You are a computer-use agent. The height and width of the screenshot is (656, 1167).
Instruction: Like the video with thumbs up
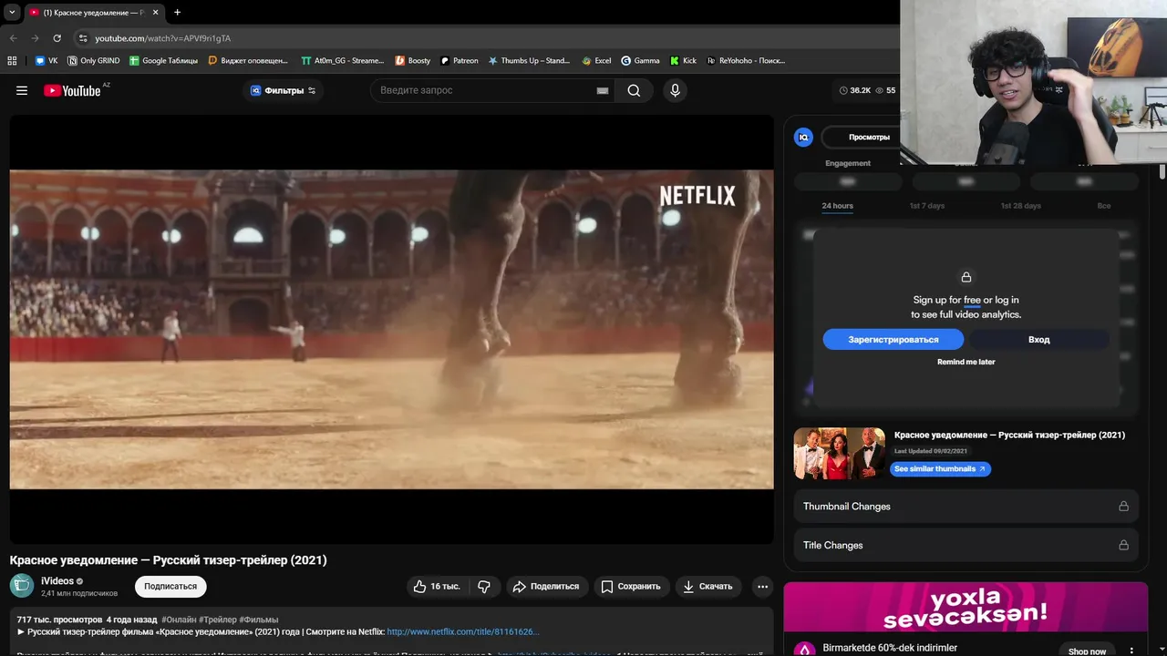point(437,587)
